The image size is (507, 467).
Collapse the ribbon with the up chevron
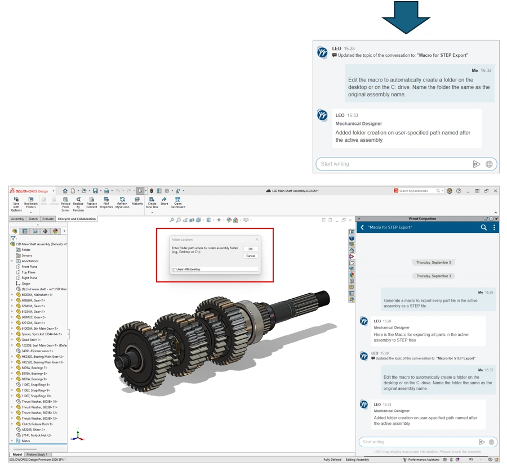click(496, 213)
